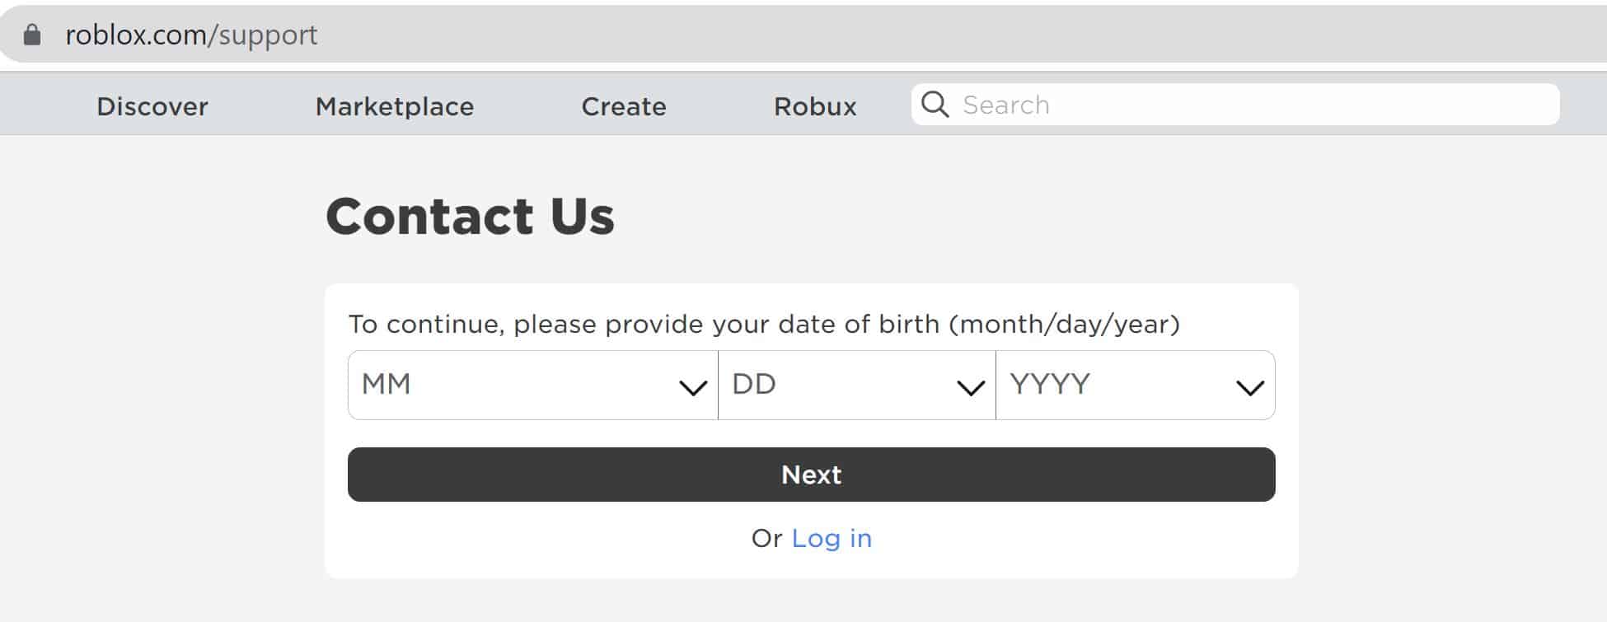Image resolution: width=1607 pixels, height=622 pixels.
Task: Click the Contact Us heading
Action: 470,217
